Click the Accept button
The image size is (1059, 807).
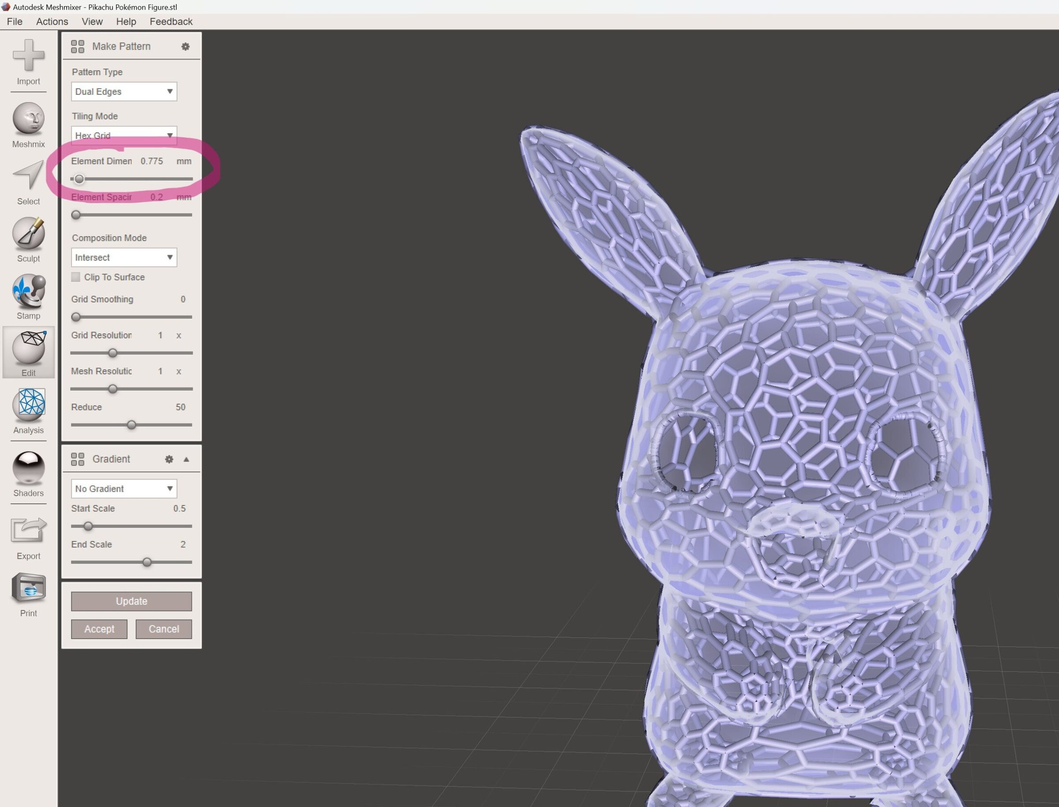click(x=99, y=629)
